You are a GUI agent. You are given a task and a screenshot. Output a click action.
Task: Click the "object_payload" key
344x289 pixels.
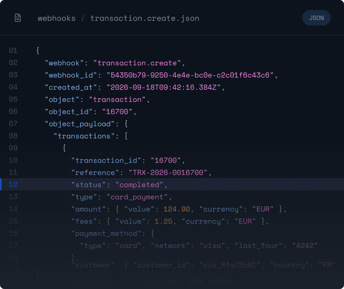point(80,124)
